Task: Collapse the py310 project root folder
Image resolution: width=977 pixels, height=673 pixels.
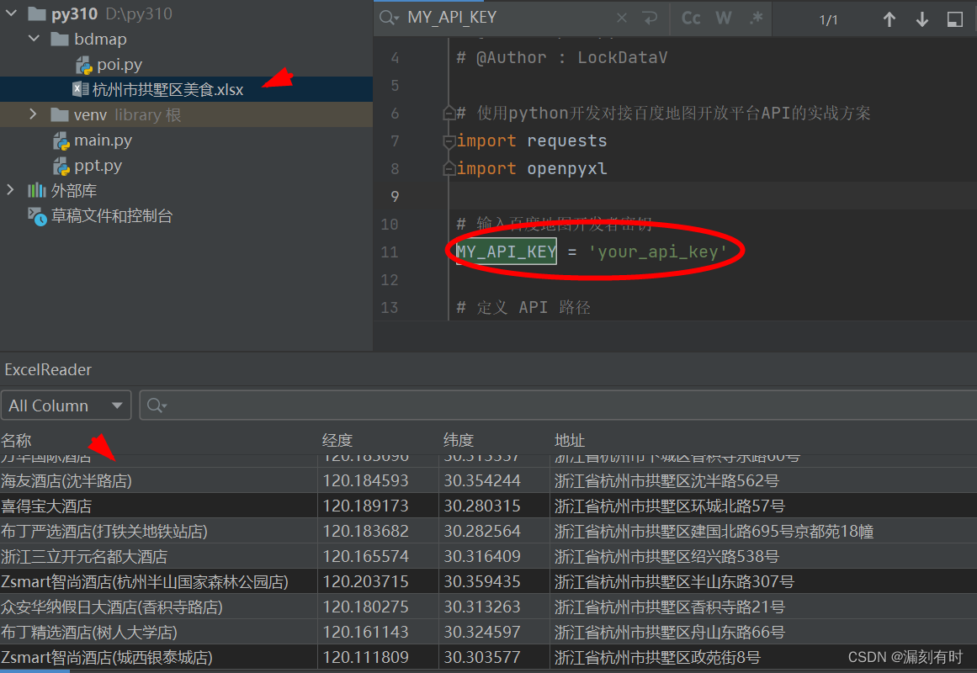Action: coord(11,13)
